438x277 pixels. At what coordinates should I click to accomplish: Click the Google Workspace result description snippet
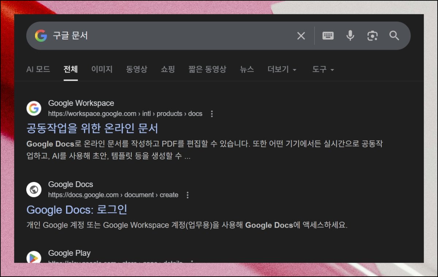[204, 150]
